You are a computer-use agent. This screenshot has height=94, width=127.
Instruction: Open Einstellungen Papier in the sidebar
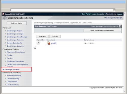click(x=14, y=31)
